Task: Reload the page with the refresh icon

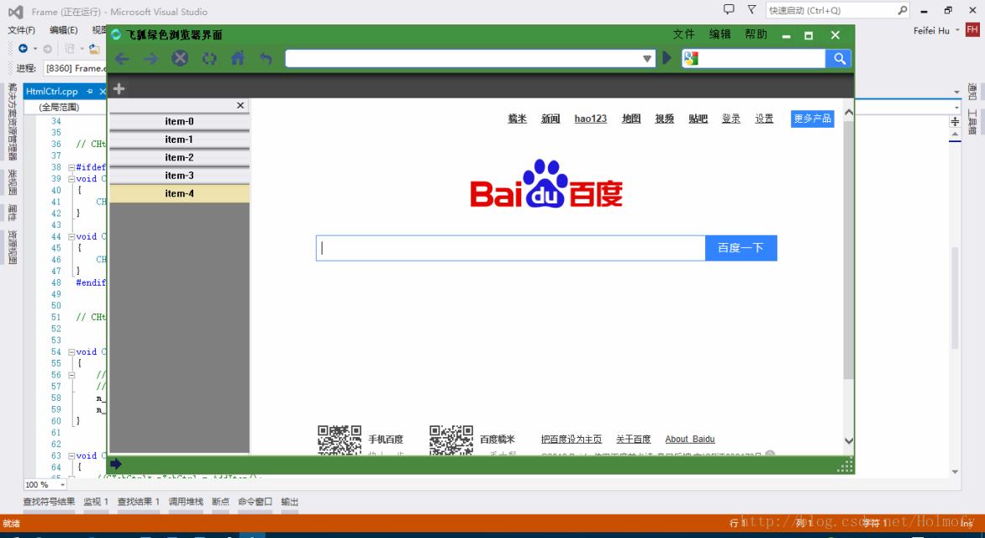Action: click(x=209, y=59)
